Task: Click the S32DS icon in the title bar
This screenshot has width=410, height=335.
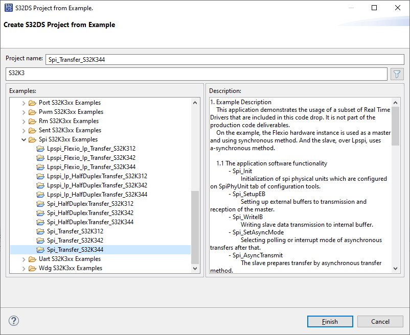Action: pos(8,8)
